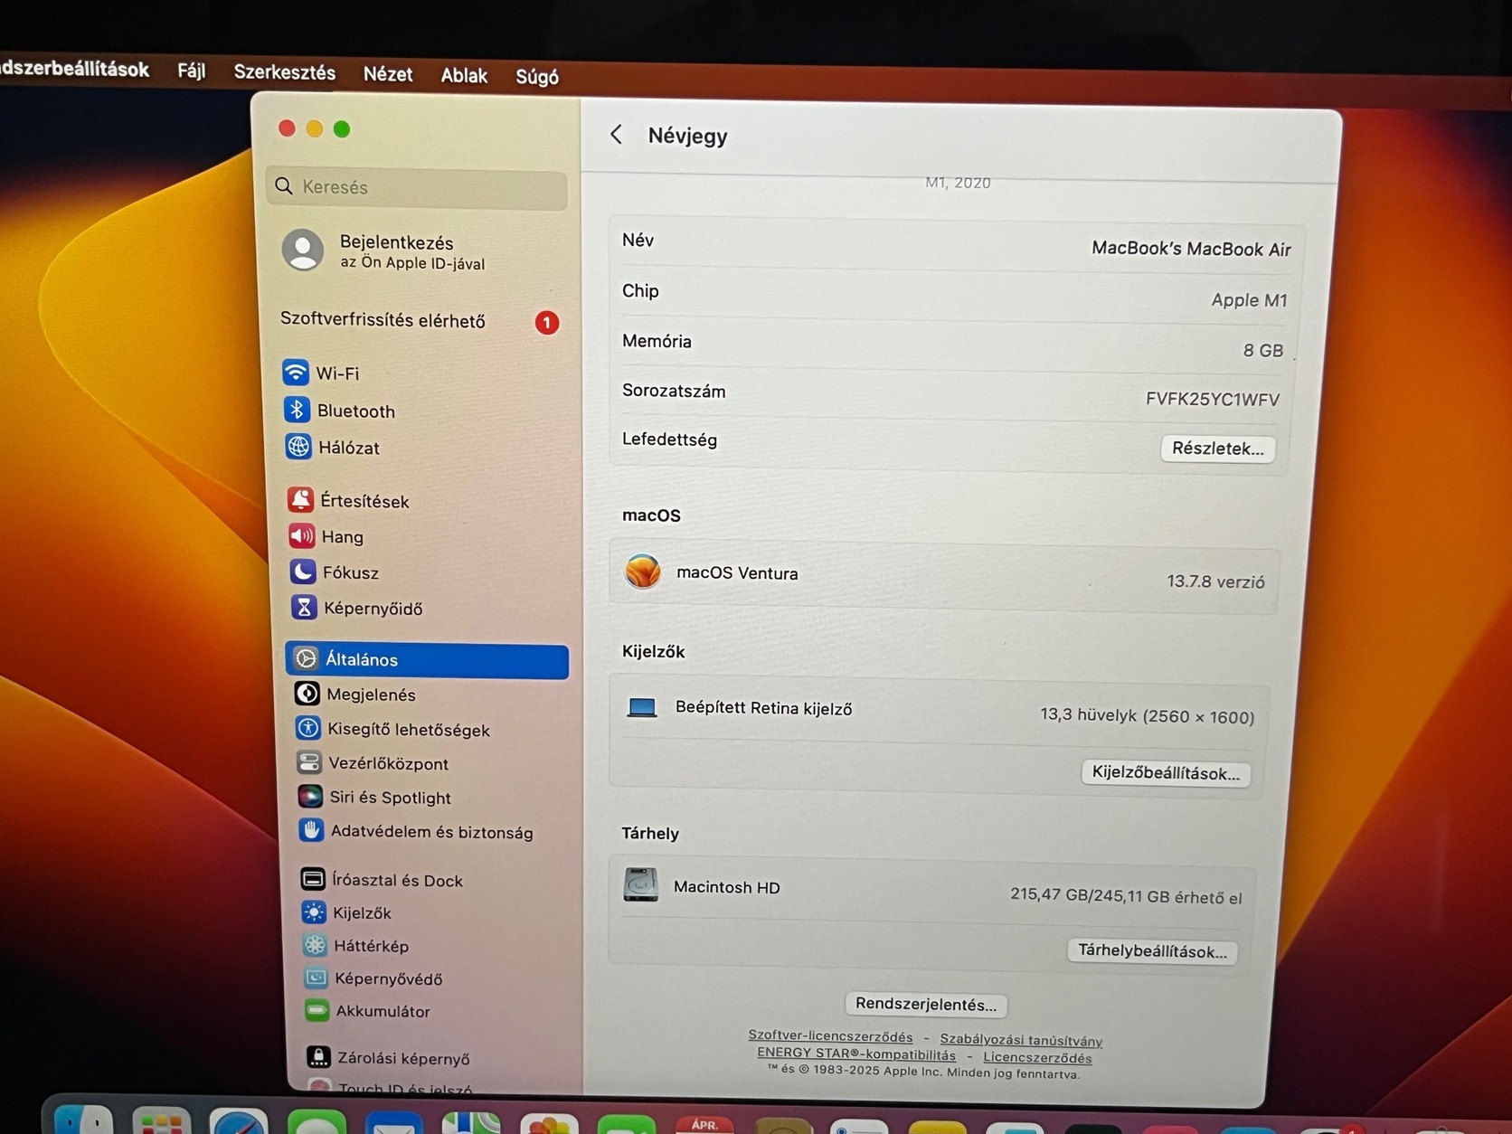Open the Nézet menu
This screenshot has height=1134, width=1512.
tap(388, 74)
